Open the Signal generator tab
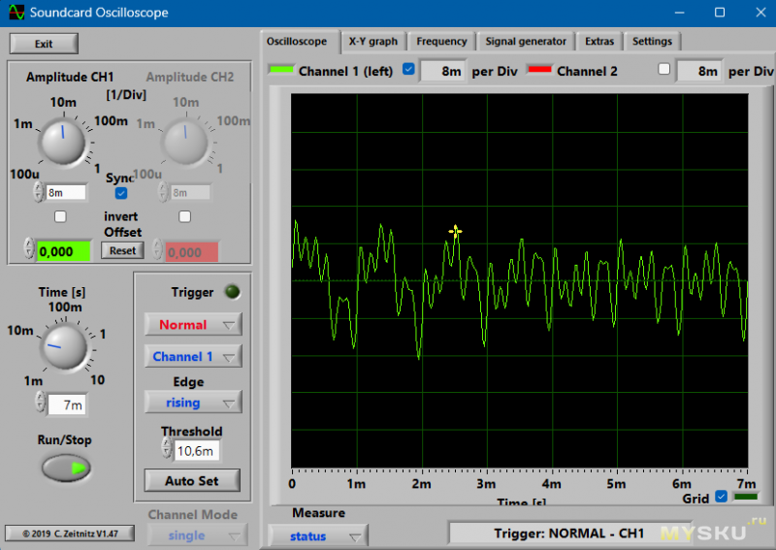This screenshot has width=776, height=550. pyautogui.click(x=526, y=42)
